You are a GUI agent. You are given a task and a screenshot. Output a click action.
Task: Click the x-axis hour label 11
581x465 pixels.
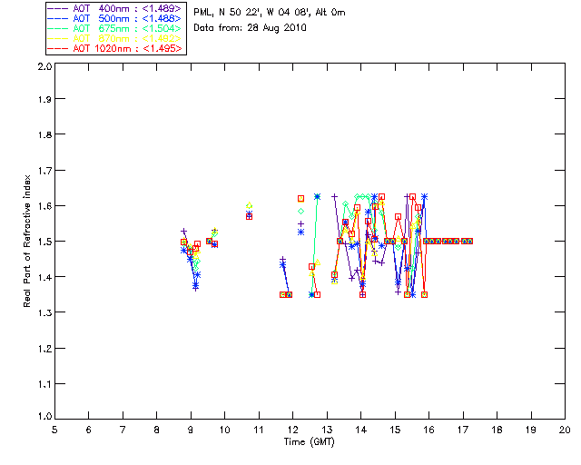[259, 430]
